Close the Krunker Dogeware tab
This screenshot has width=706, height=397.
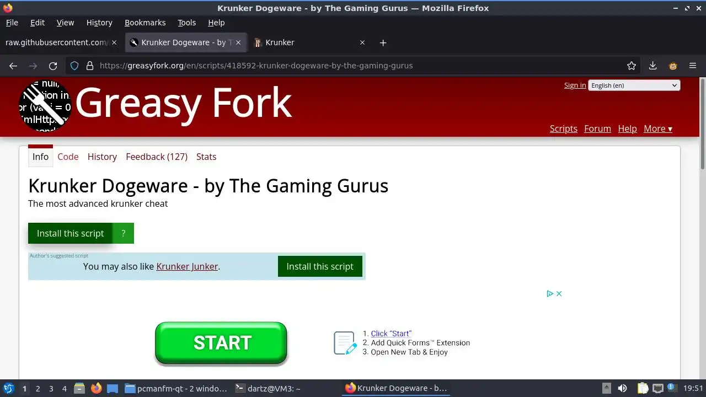(x=238, y=42)
